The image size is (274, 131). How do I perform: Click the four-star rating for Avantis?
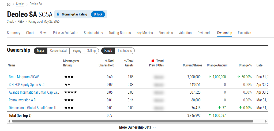click(x=70, y=92)
